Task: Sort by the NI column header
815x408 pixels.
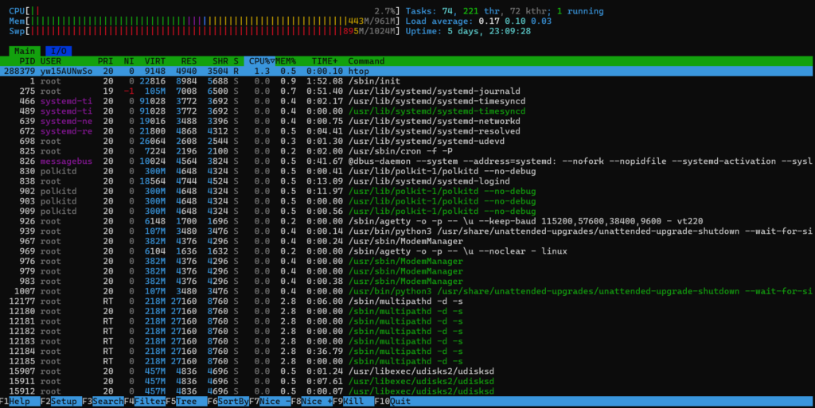Action: (128, 60)
